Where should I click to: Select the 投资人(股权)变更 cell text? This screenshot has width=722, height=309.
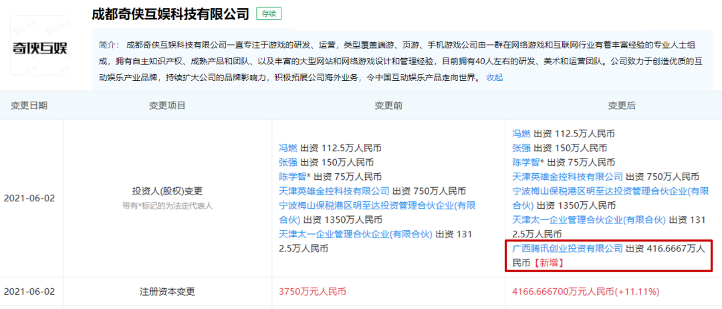167,191
